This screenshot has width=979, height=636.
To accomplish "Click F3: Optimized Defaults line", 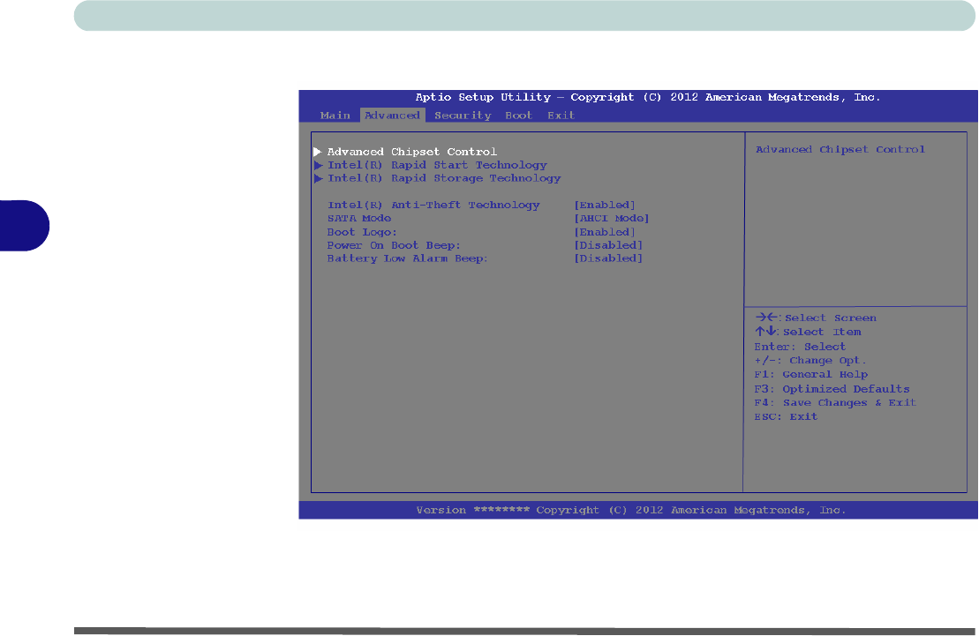I will (x=832, y=389).
